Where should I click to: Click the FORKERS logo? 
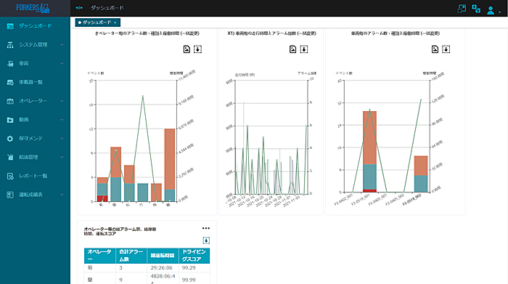[33, 8]
